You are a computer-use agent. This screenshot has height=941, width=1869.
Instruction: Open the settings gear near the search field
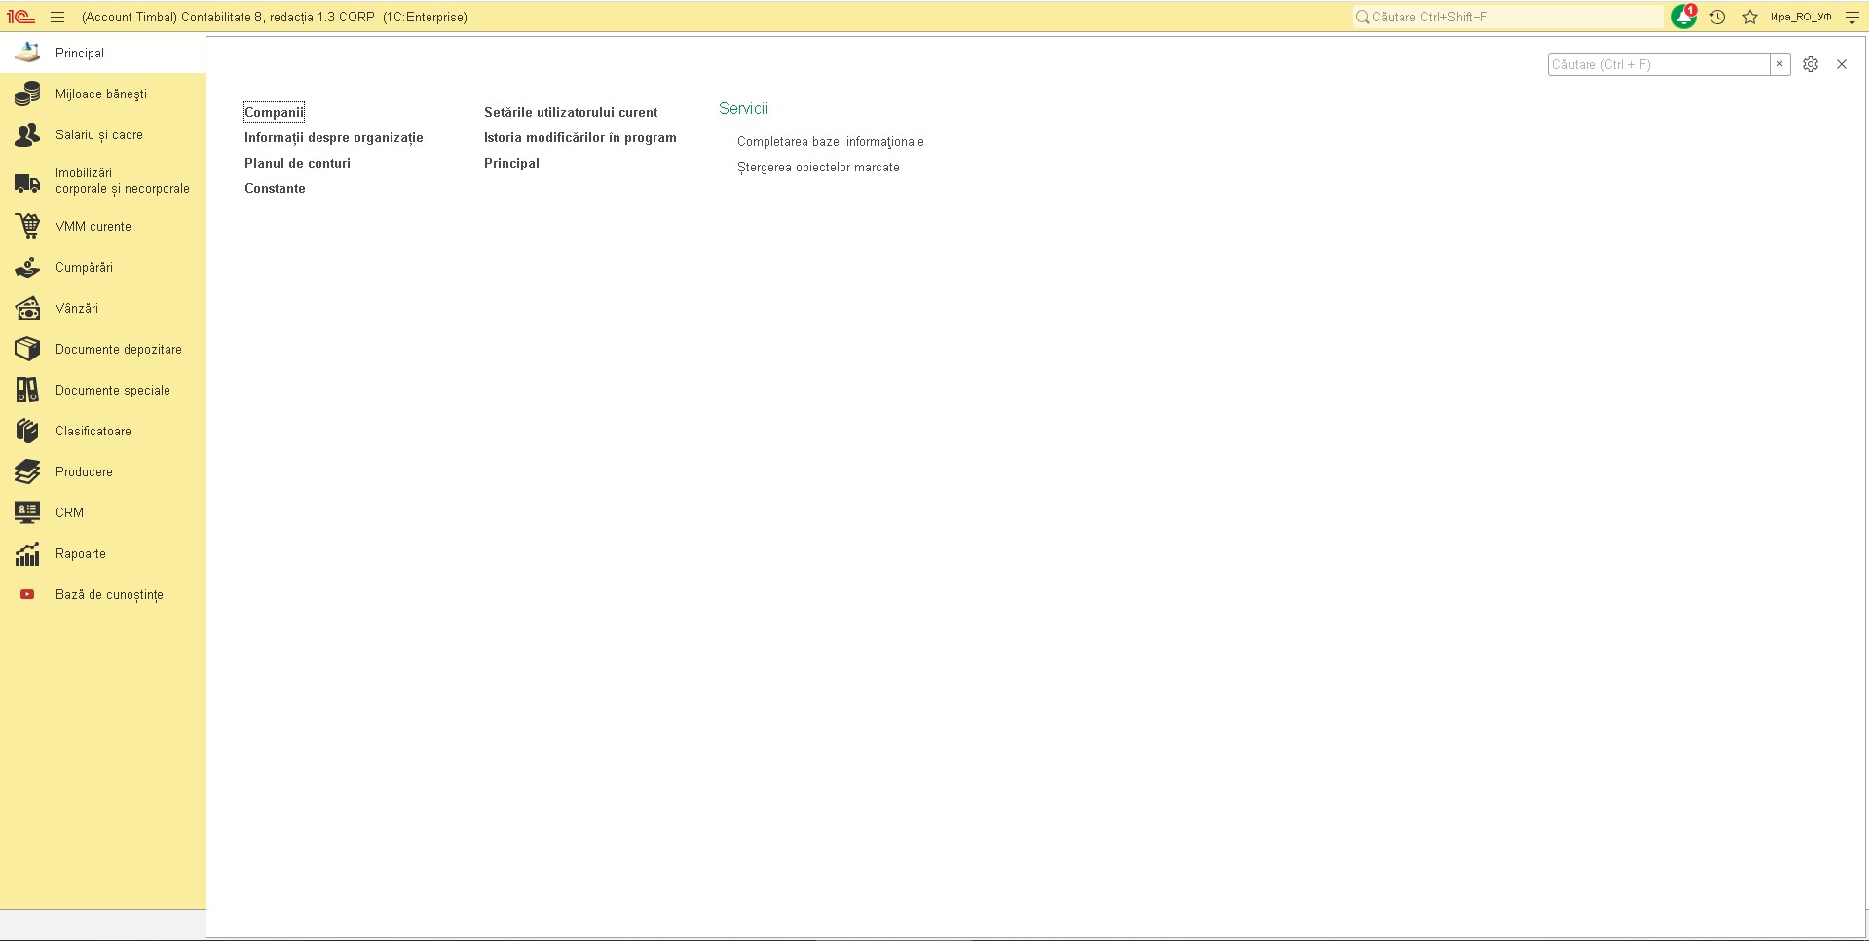(1811, 64)
